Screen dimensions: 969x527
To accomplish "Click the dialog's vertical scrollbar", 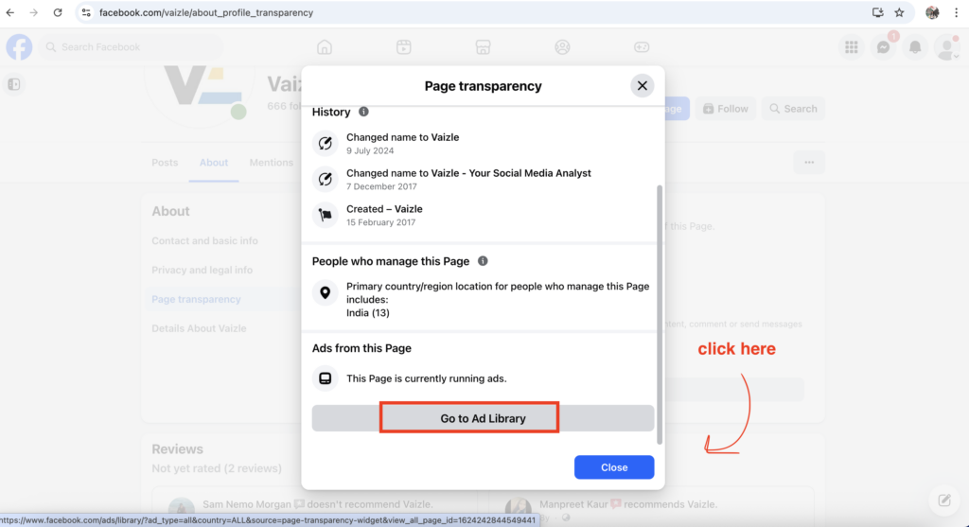I will 660,312.
